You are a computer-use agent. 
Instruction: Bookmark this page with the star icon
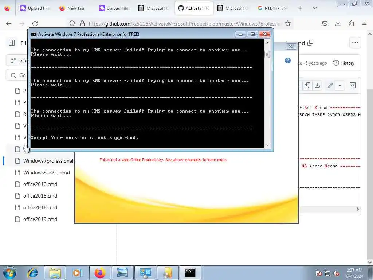click(288, 24)
